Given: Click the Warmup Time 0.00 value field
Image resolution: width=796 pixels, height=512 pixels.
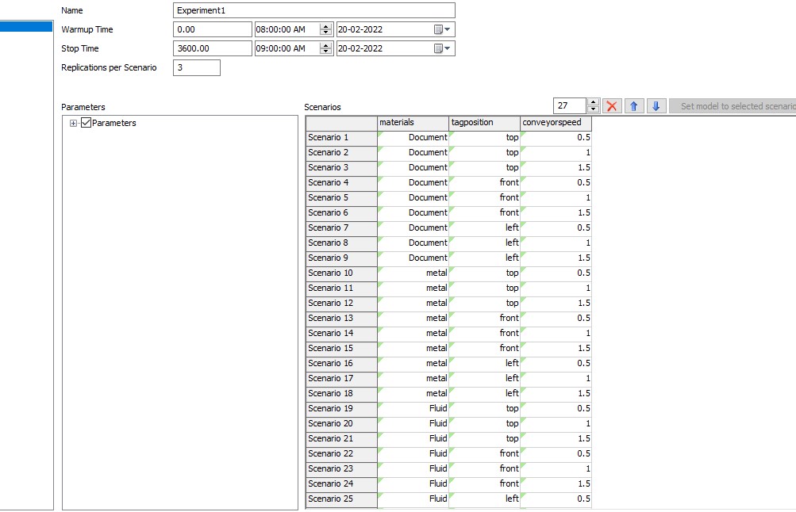Looking at the screenshot, I should [x=212, y=29].
